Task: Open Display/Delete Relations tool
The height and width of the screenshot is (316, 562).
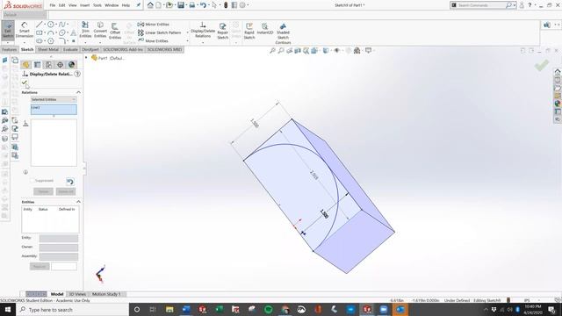Action: tap(203, 30)
